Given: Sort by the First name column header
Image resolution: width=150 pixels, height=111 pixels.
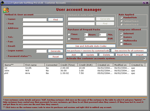Looking at the screenshot, I should click(x=34, y=65).
